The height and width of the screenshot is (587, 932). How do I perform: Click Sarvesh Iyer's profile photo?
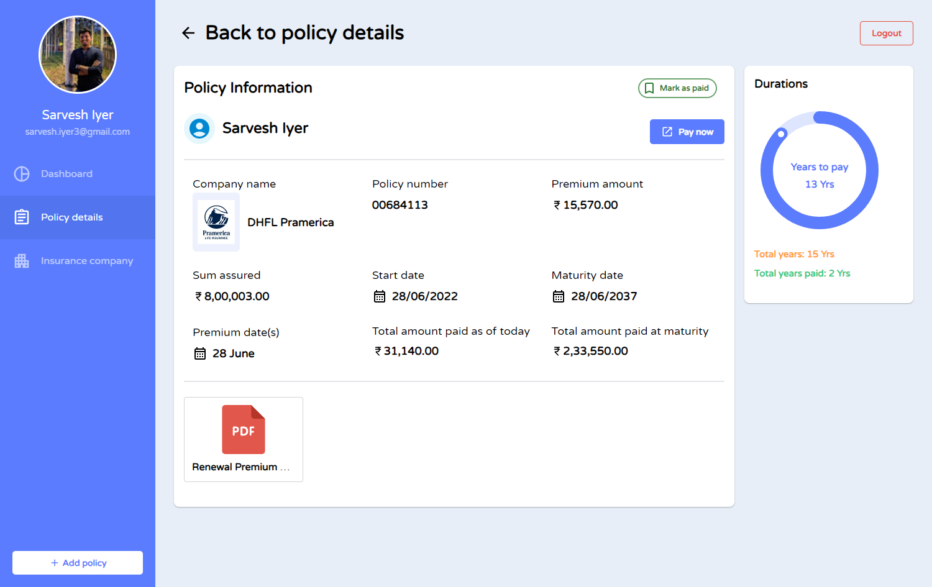point(78,55)
